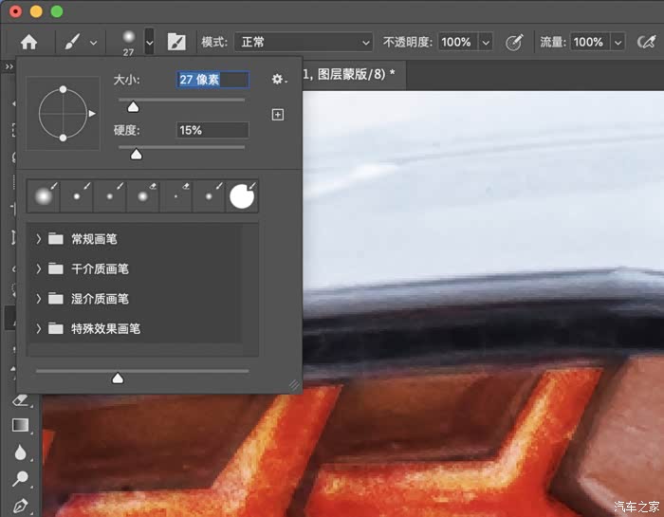Toggle pressure for opacity button
Image resolution: width=664 pixels, height=517 pixels.
(x=514, y=42)
